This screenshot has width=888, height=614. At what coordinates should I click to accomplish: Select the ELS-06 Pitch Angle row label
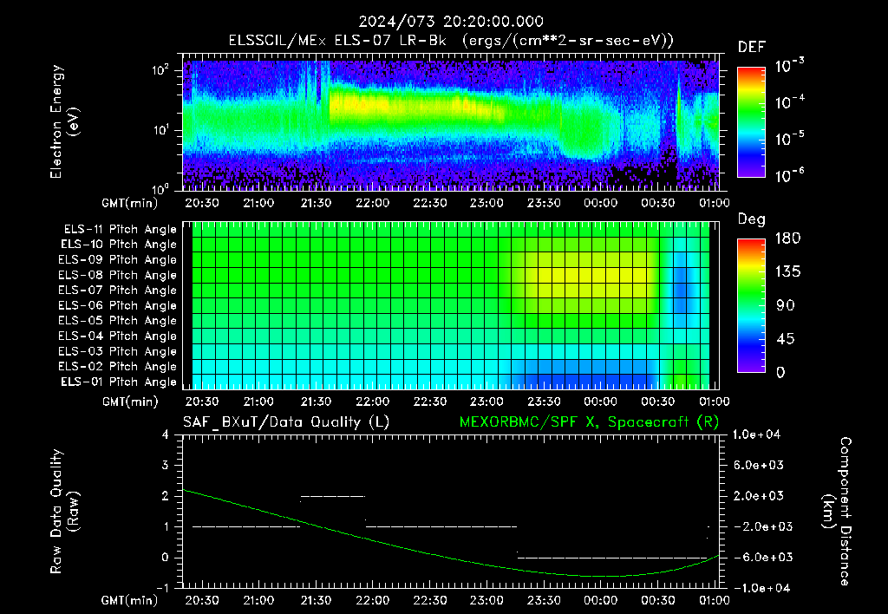click(x=118, y=305)
